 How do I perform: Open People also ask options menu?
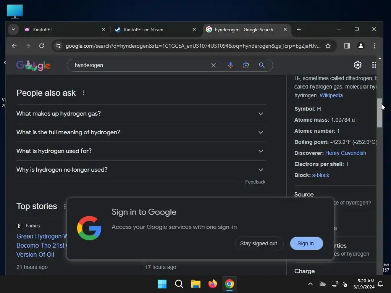pos(84,93)
